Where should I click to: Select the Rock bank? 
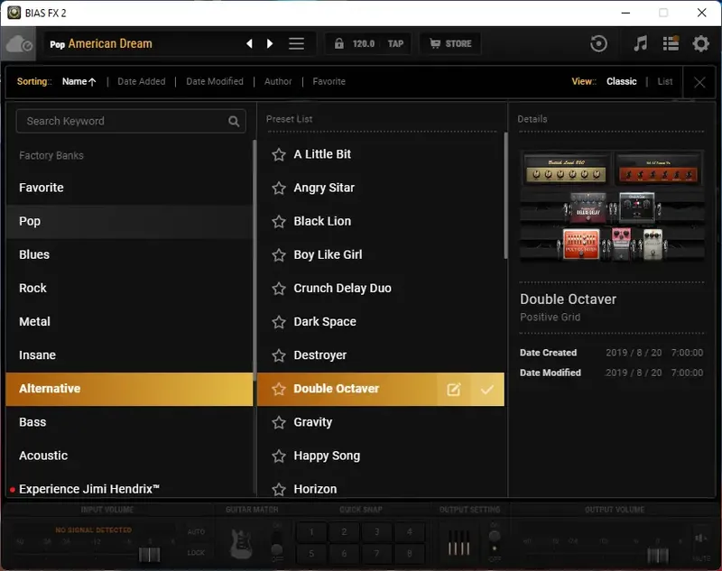(129, 288)
